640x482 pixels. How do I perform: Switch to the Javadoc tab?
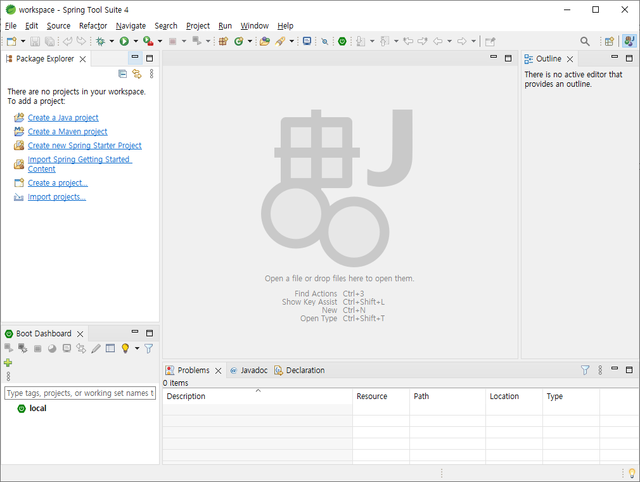(x=249, y=370)
